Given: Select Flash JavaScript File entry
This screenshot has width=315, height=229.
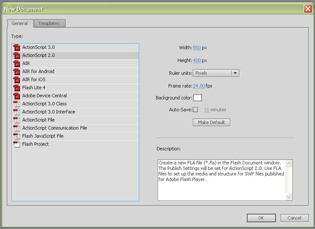Looking at the screenshot, I should (75, 136).
